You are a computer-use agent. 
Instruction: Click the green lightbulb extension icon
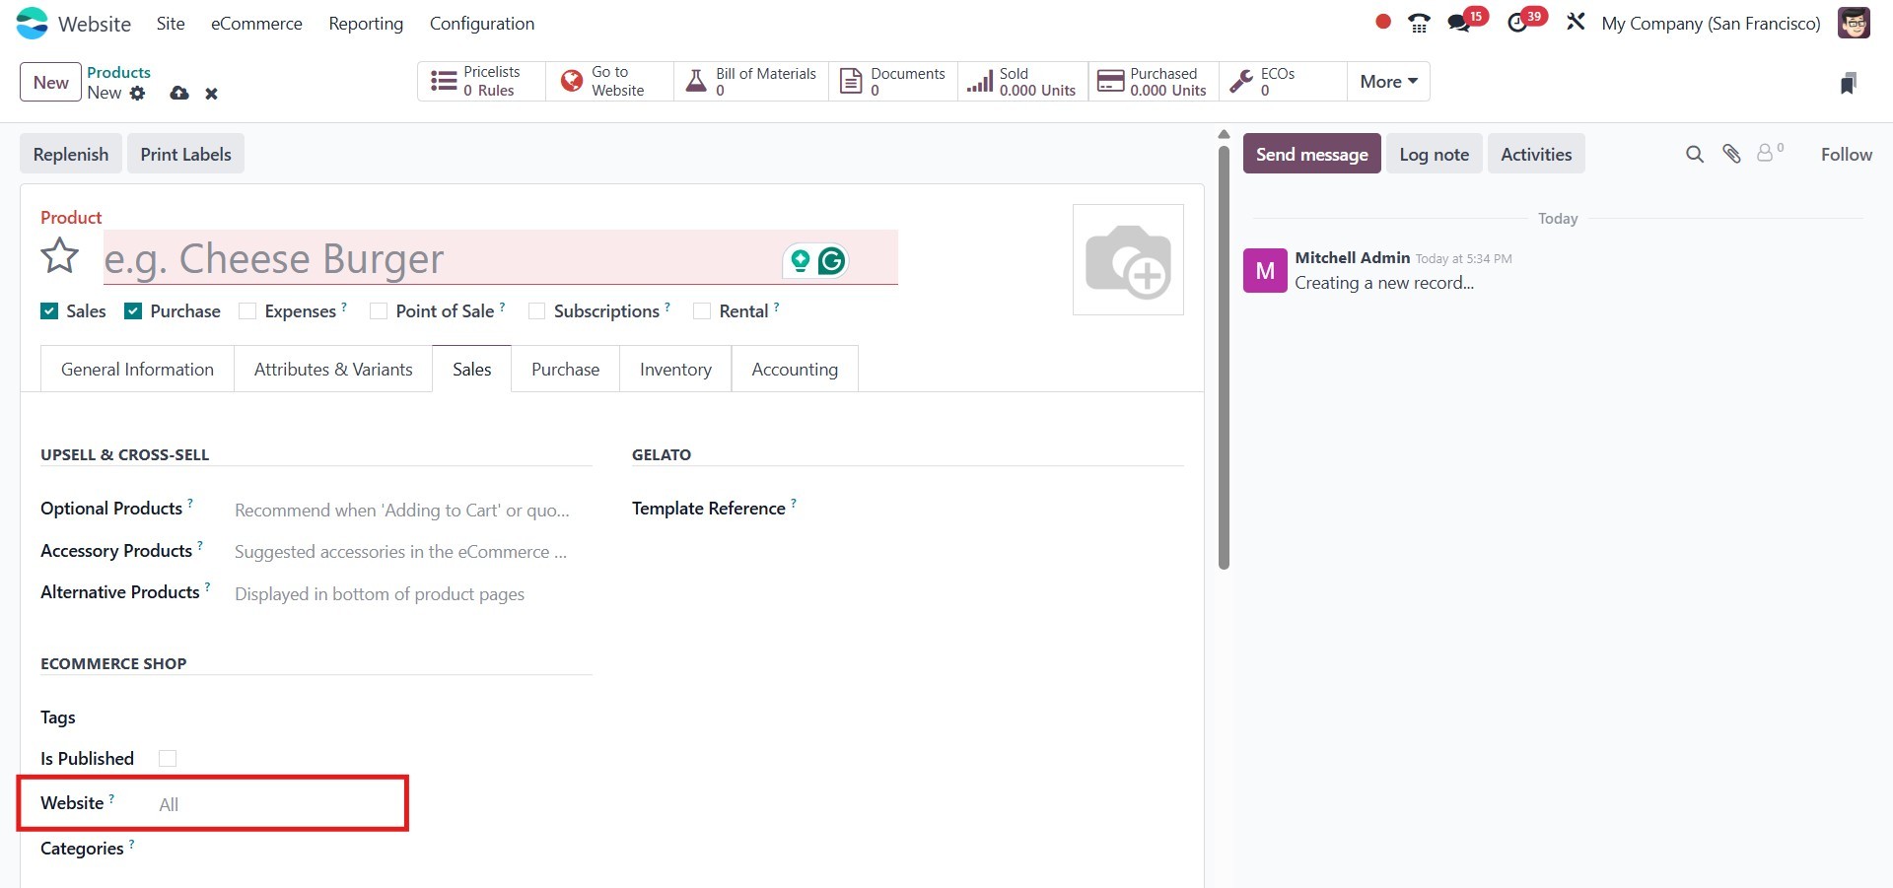[x=801, y=260]
